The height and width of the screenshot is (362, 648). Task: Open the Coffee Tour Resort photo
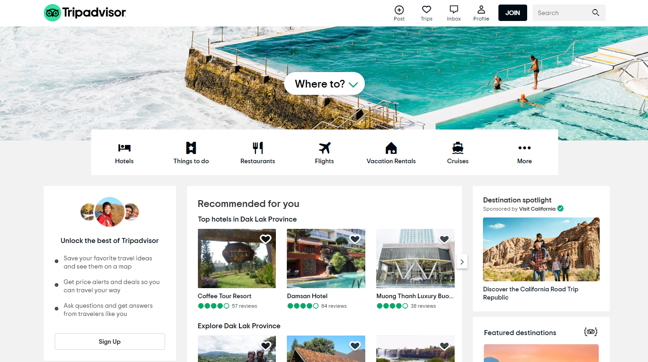(237, 259)
